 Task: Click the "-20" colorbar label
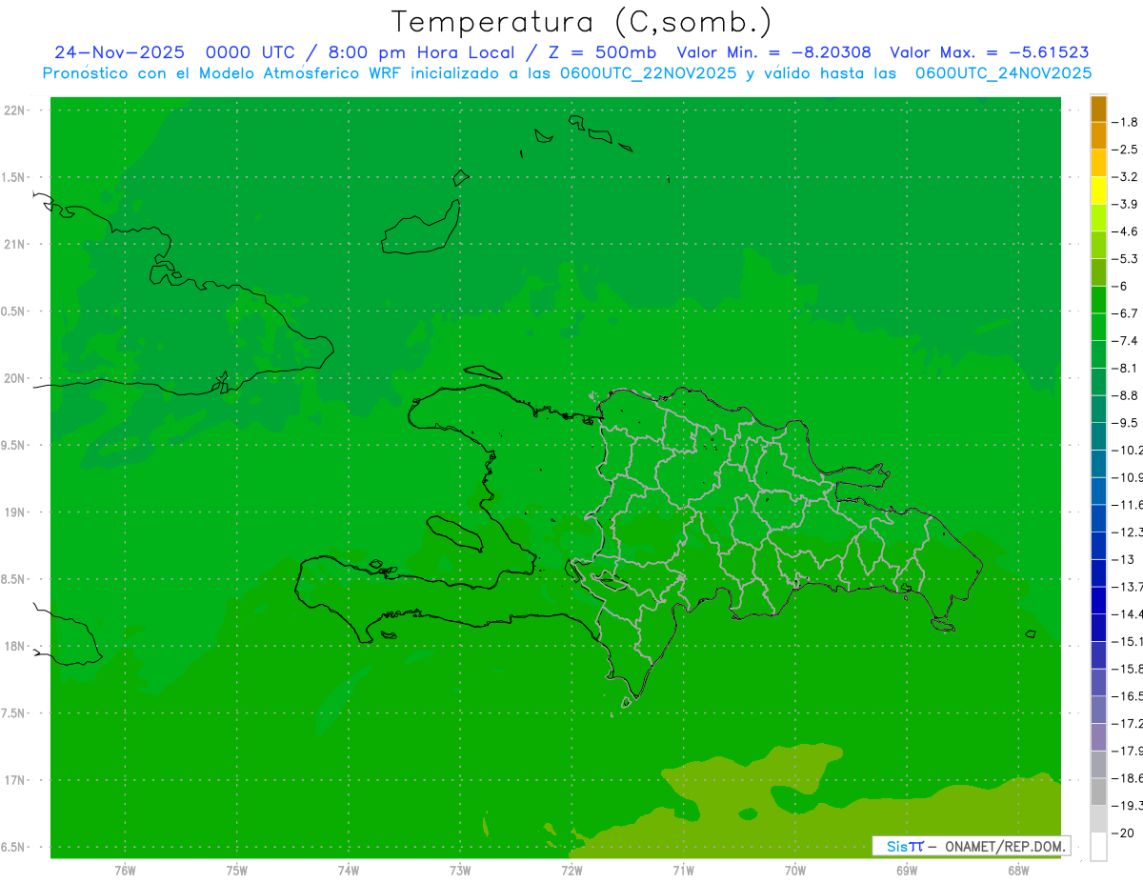click(x=1125, y=833)
